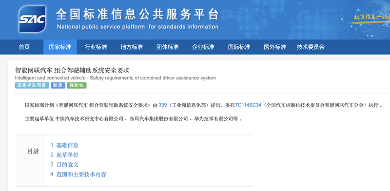Click the 全国标准信息公共服务平台 site title
390x191 pixels.
(x=137, y=14)
